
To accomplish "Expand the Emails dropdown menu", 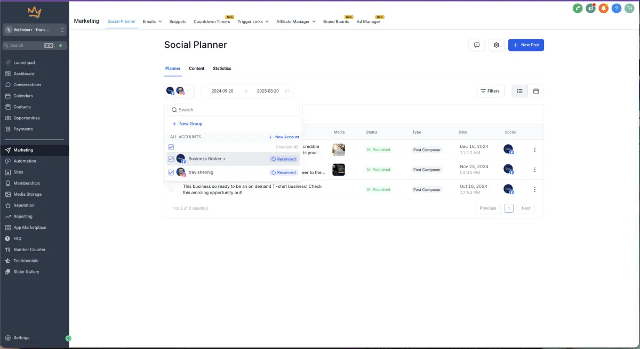I will point(152,22).
